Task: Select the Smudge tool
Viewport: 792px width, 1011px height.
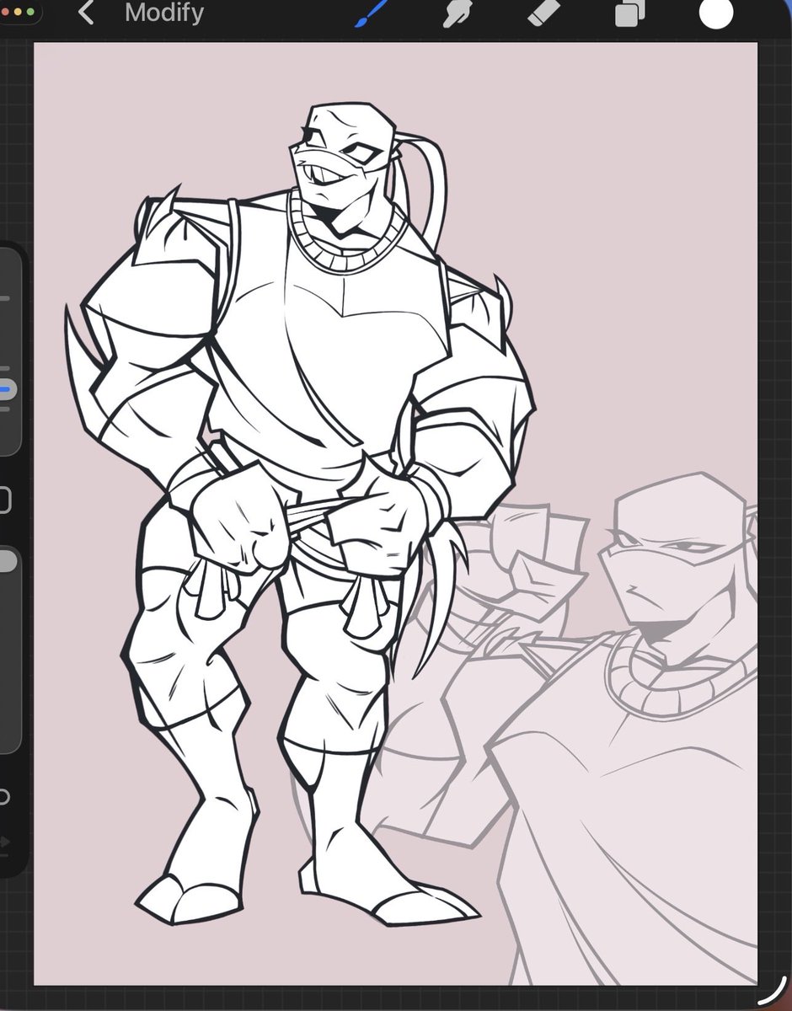Action: point(458,13)
